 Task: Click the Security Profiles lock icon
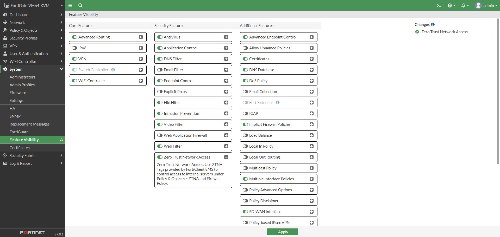[5, 38]
